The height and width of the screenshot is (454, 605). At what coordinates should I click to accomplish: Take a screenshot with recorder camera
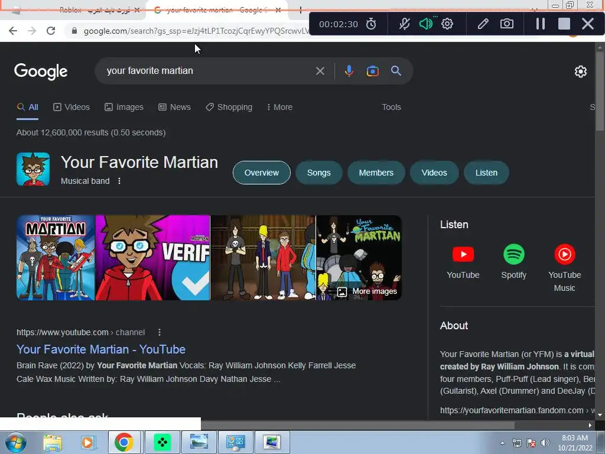tap(506, 24)
